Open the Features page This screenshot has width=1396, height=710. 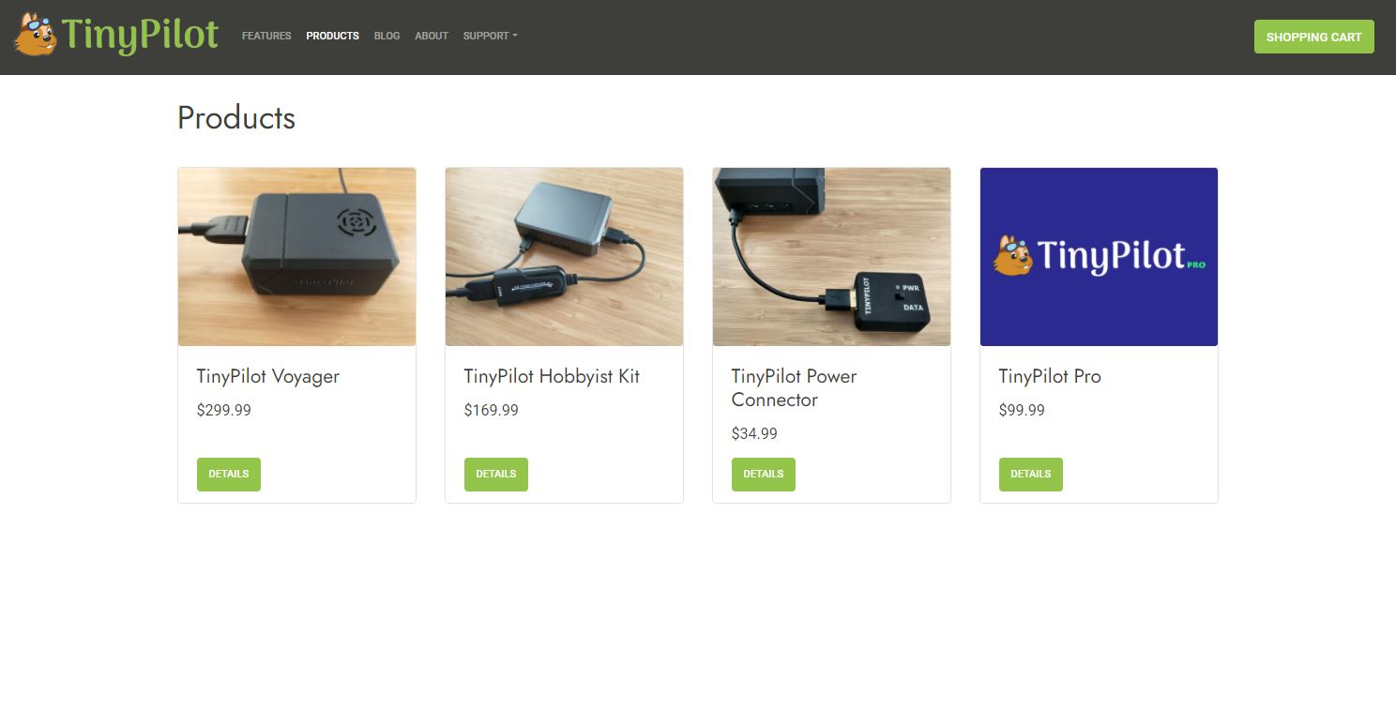[x=266, y=36]
